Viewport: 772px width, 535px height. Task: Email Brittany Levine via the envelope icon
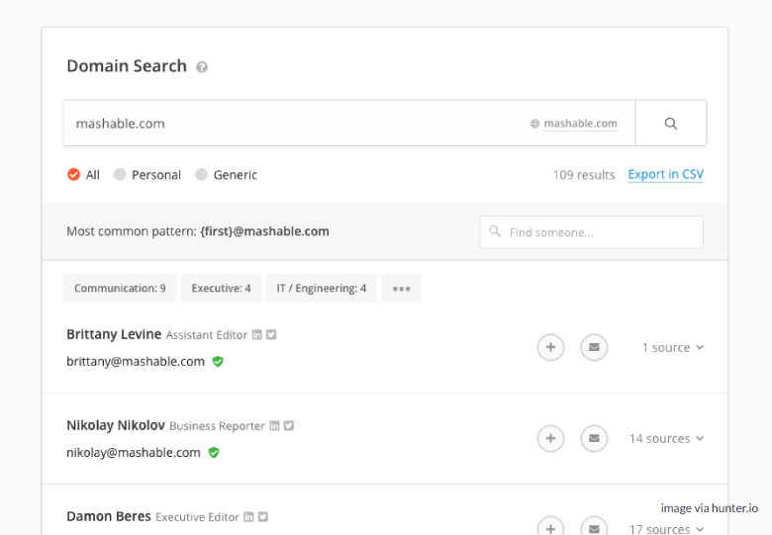click(x=594, y=348)
